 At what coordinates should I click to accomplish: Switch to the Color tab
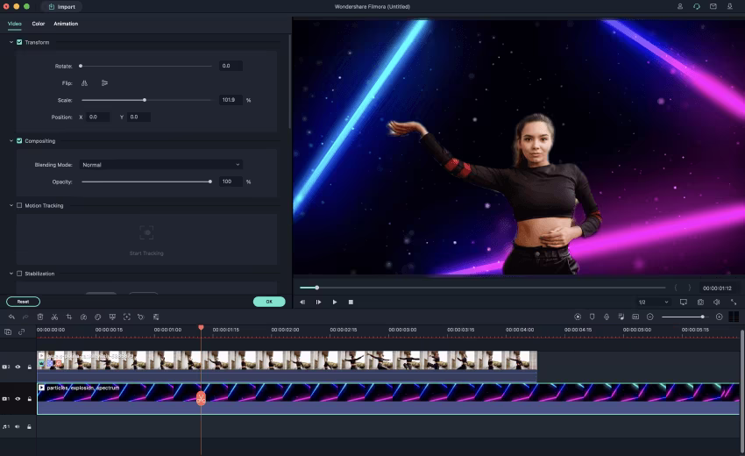[x=39, y=24]
